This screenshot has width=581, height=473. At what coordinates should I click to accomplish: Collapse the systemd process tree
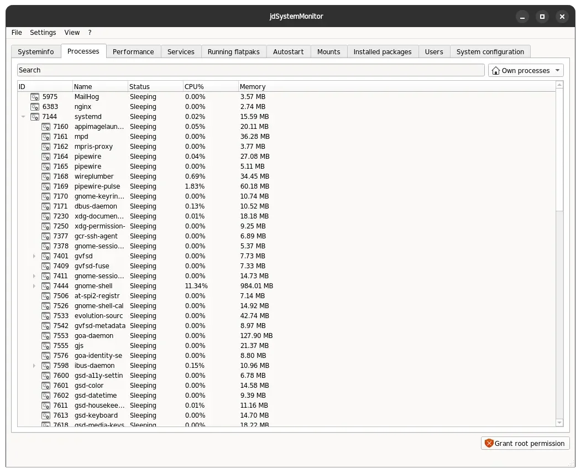23,117
